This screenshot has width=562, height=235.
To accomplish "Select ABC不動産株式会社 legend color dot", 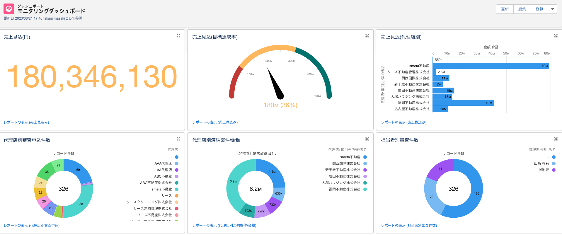I will (x=177, y=183).
